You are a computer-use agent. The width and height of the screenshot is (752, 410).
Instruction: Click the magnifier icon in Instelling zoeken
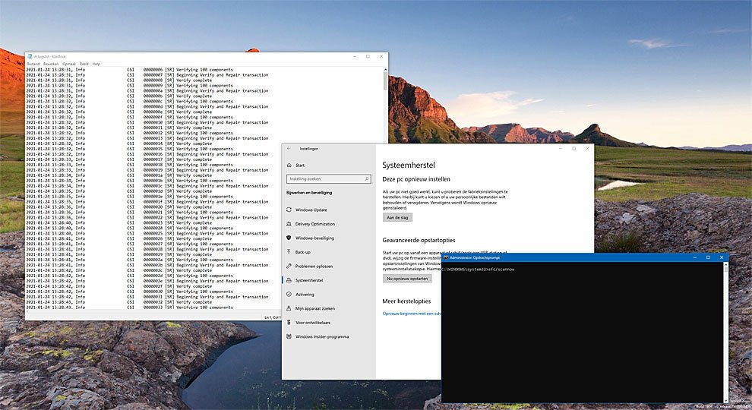(366, 179)
